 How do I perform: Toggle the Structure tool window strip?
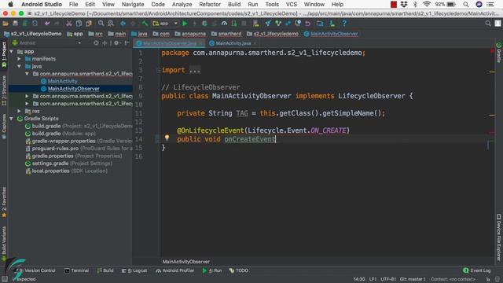pos(4,90)
